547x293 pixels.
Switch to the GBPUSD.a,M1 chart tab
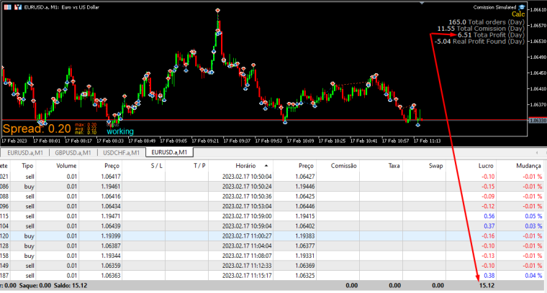tap(73, 152)
